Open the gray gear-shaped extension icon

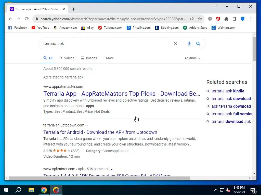pyautogui.click(x=210, y=19)
